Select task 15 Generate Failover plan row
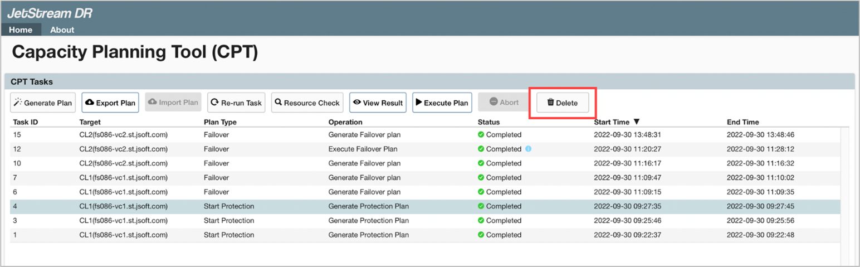Image resolution: width=860 pixels, height=267 pixels. pos(364,134)
